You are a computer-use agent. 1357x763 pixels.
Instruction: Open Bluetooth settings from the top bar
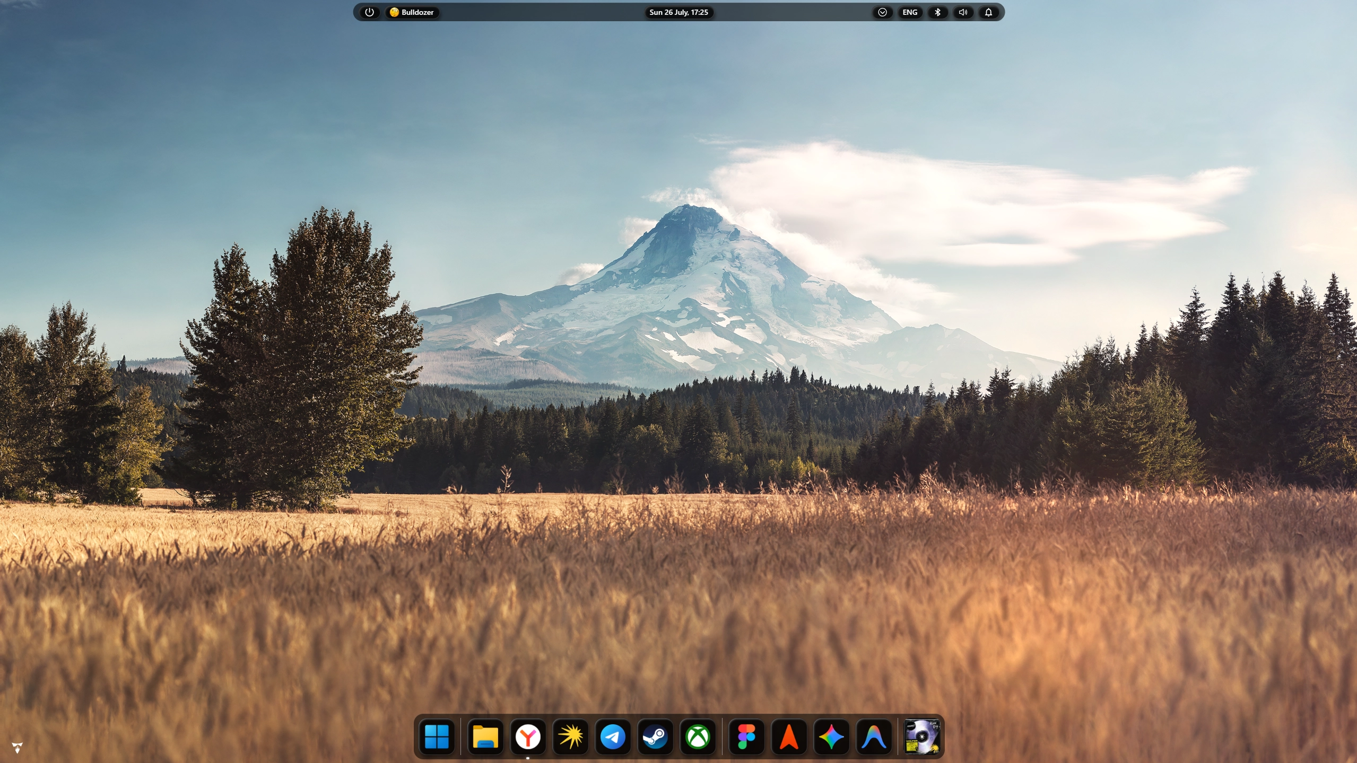click(937, 12)
